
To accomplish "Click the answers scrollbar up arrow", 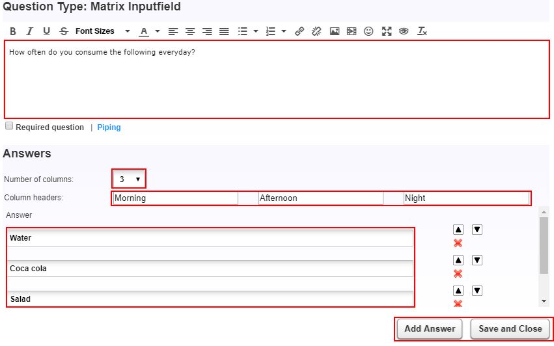I will pos(544,212).
